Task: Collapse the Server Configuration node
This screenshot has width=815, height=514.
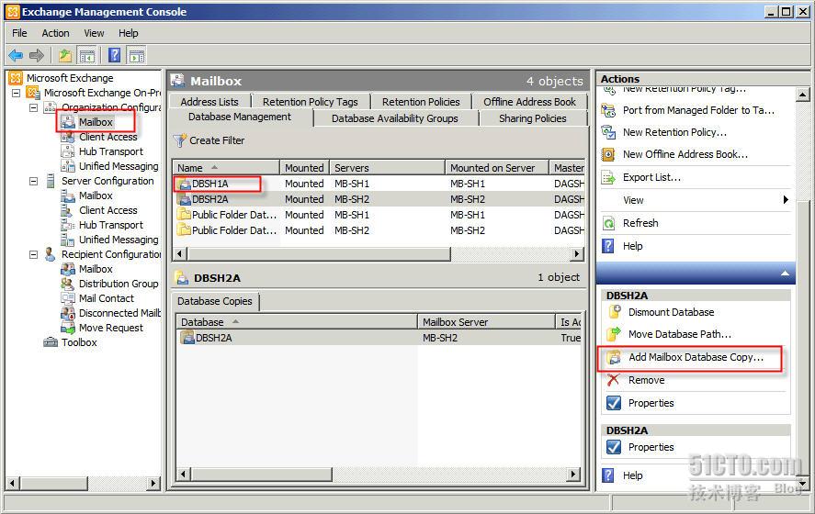Action: point(34,181)
